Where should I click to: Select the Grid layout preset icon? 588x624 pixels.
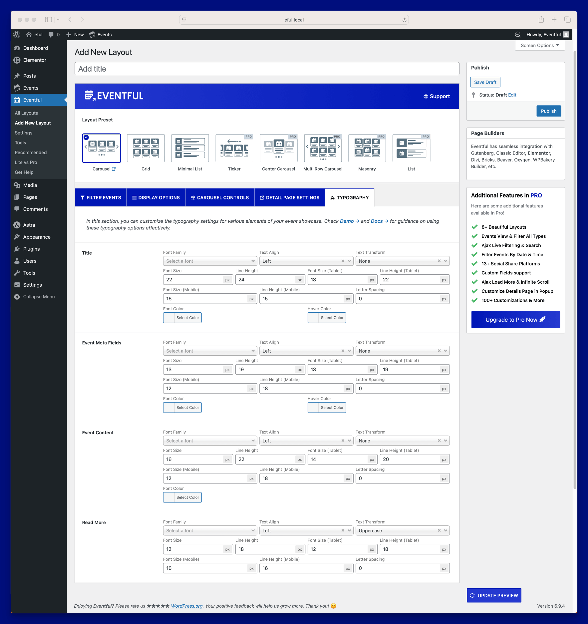click(146, 148)
